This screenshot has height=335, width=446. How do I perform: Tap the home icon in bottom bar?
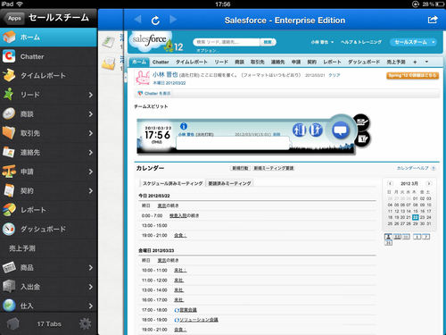coord(12,323)
